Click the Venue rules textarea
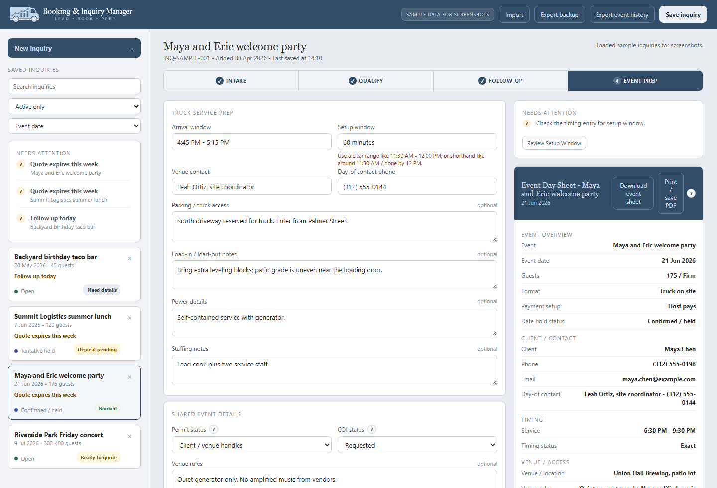717x488 pixels. point(335,479)
